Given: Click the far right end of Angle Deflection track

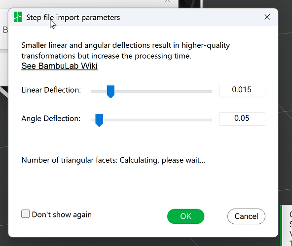Looking at the screenshot, I should (x=211, y=120).
